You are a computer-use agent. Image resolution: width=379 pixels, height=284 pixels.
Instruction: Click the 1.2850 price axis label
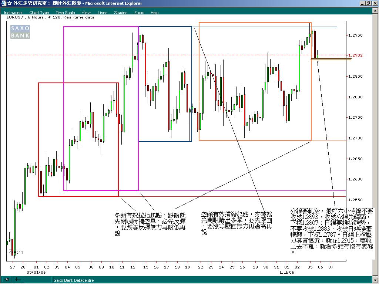(355, 76)
